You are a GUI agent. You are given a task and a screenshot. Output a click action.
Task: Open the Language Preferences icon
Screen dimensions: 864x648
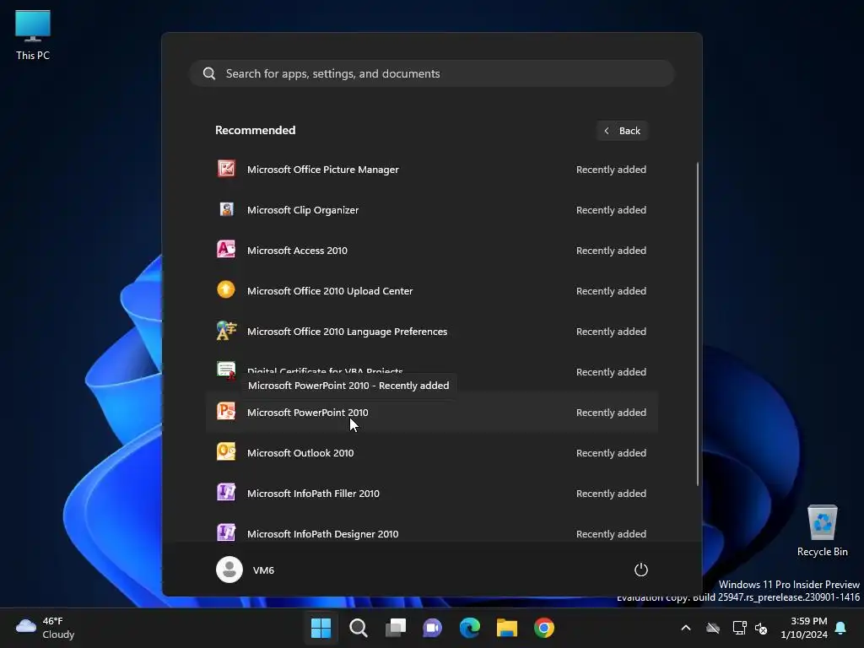click(226, 331)
